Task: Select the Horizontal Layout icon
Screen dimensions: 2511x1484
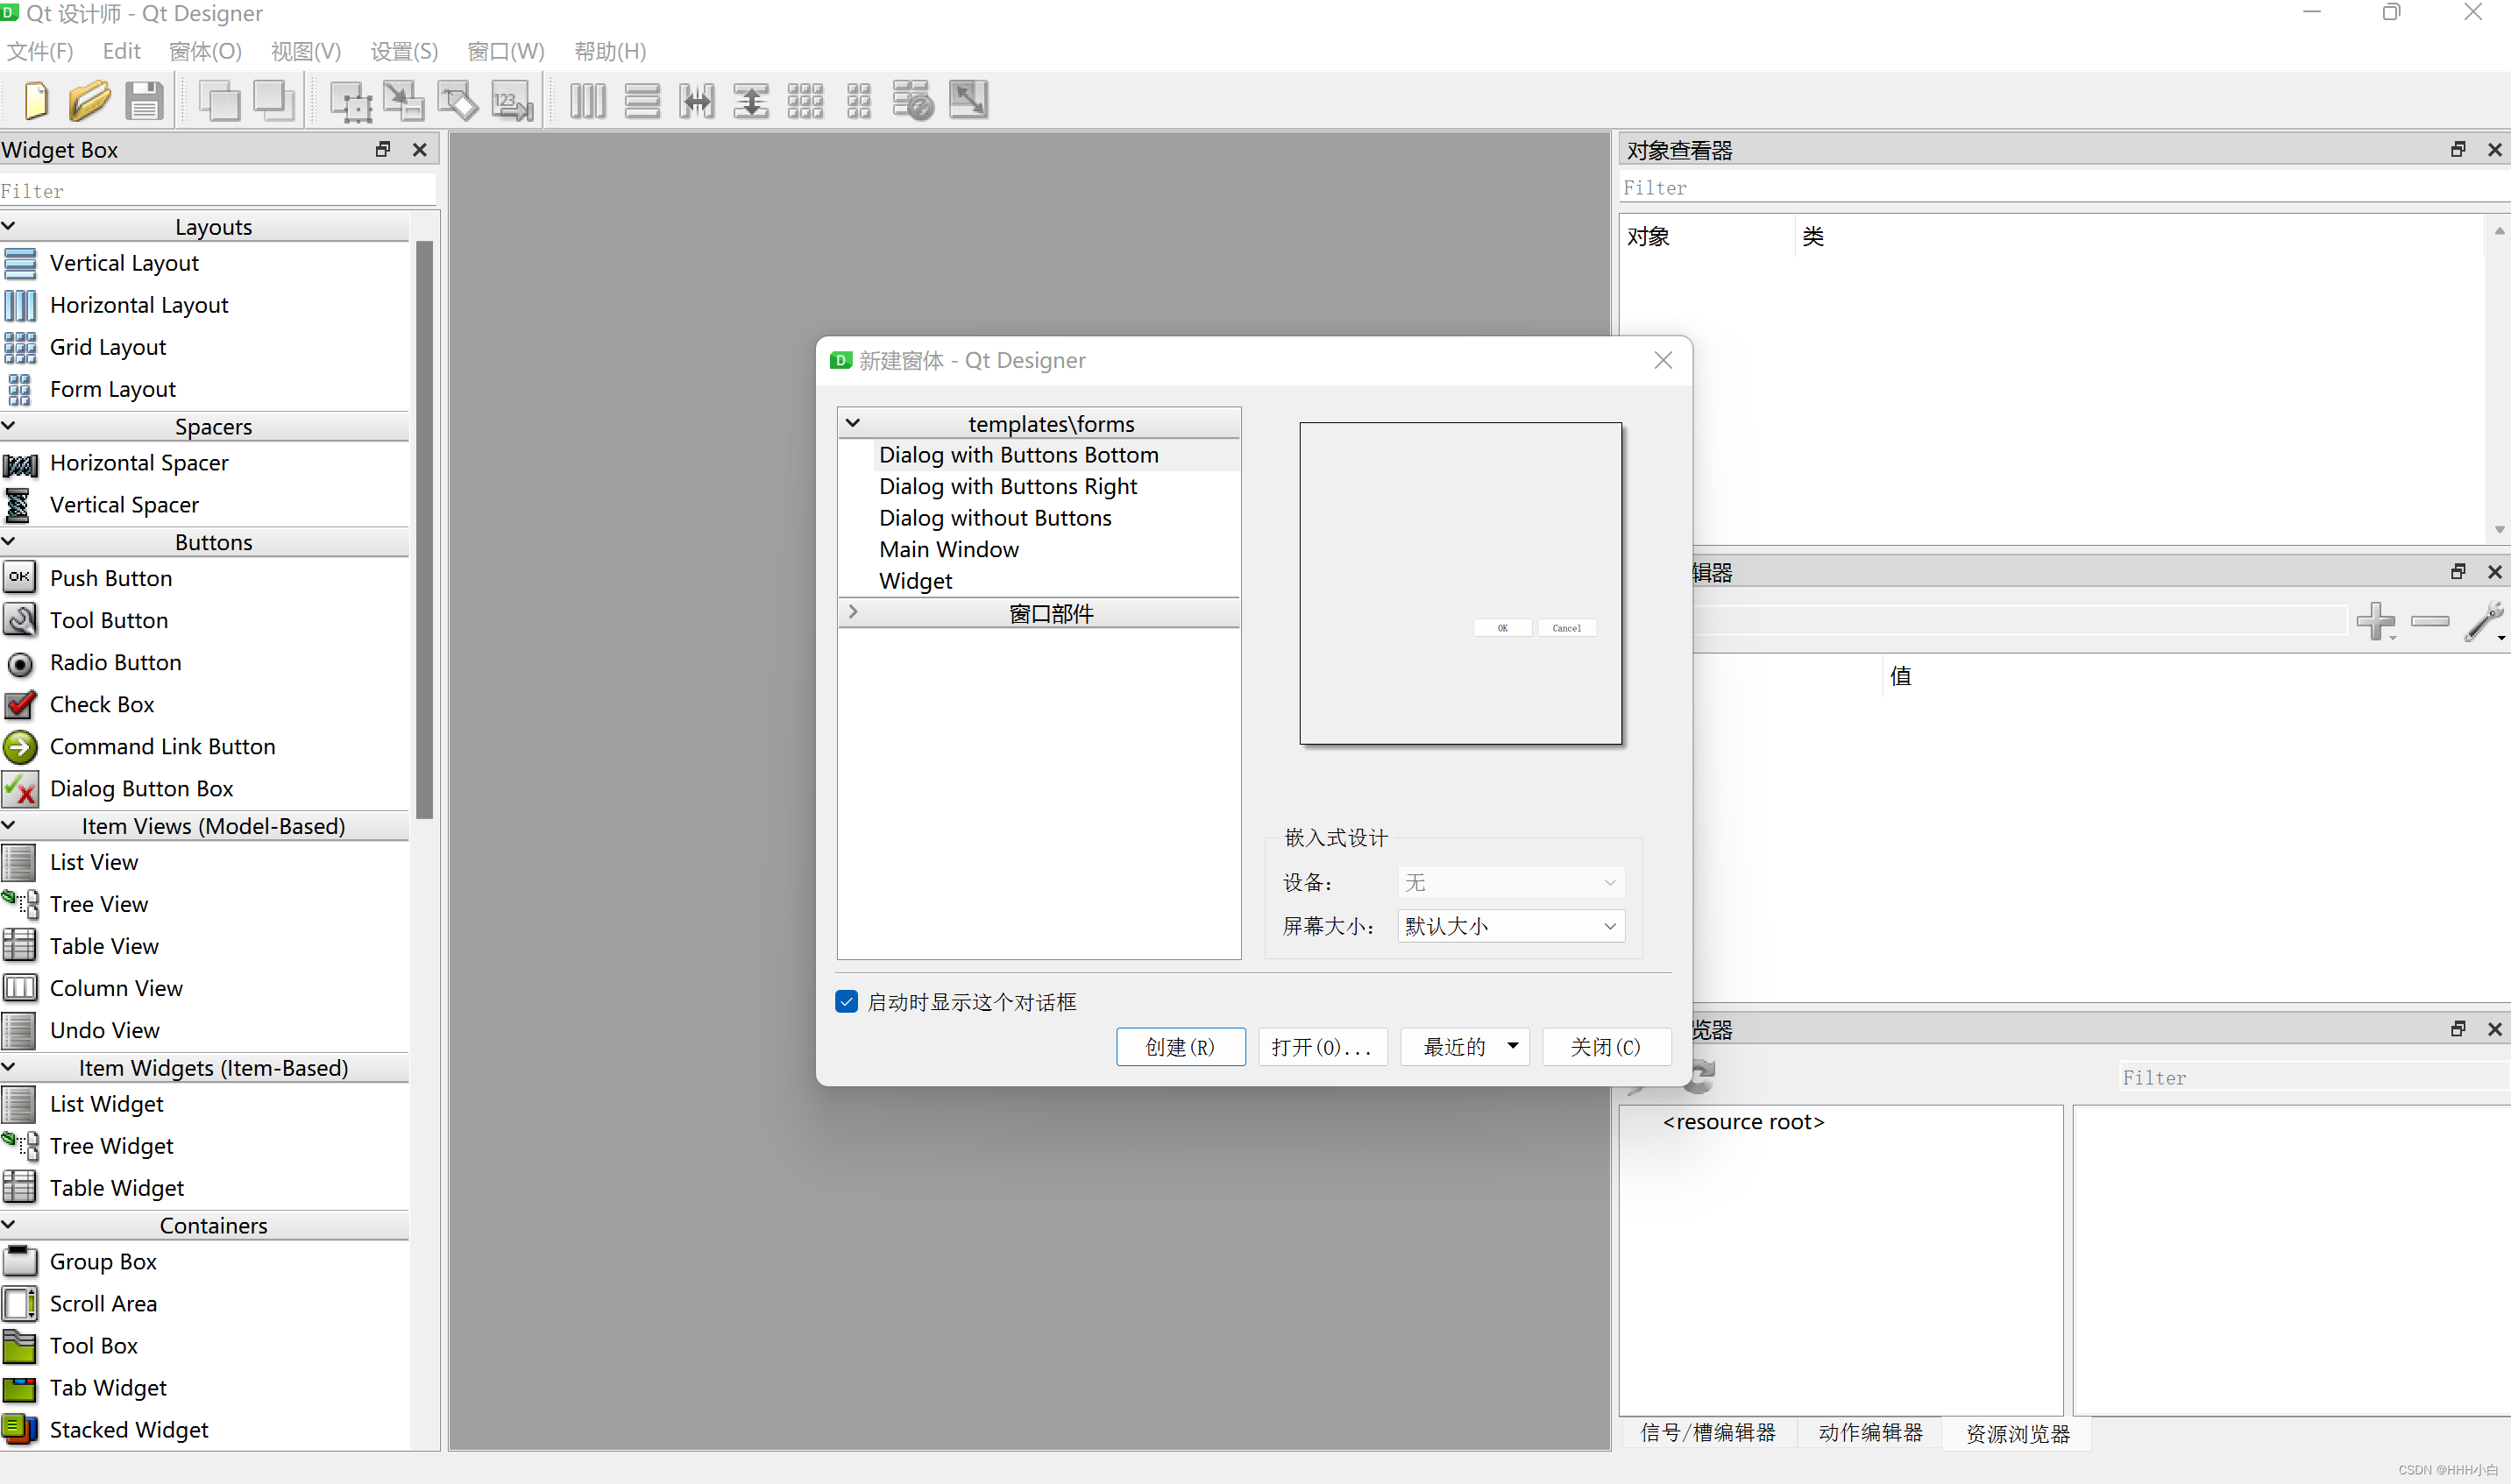Action: coord(19,304)
